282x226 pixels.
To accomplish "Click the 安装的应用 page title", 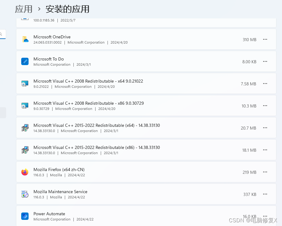I will pyautogui.click(x=68, y=9).
